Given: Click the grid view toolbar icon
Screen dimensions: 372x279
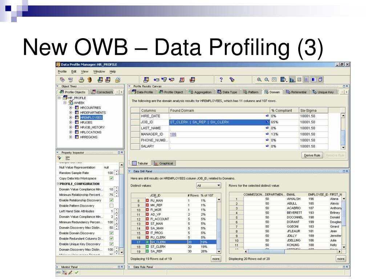Looking at the screenshot, I should [x=306, y=80].
